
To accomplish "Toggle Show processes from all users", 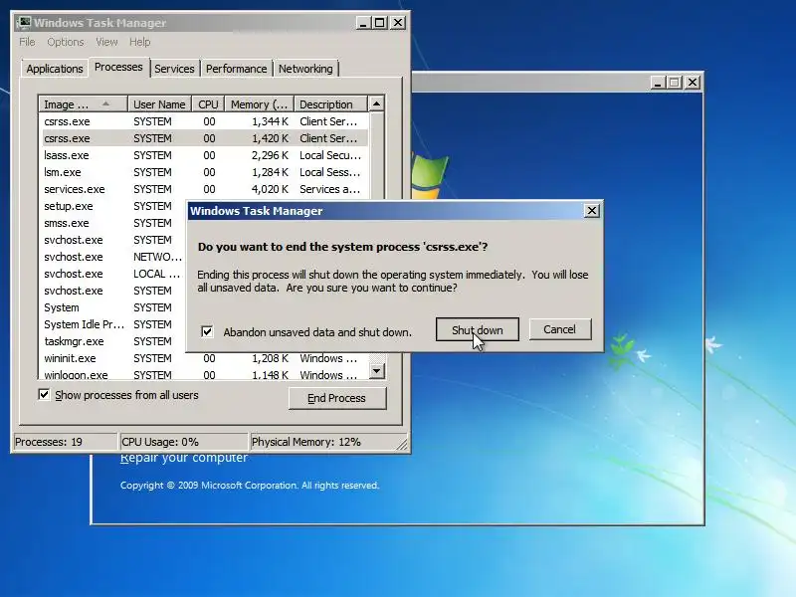I will (44, 394).
